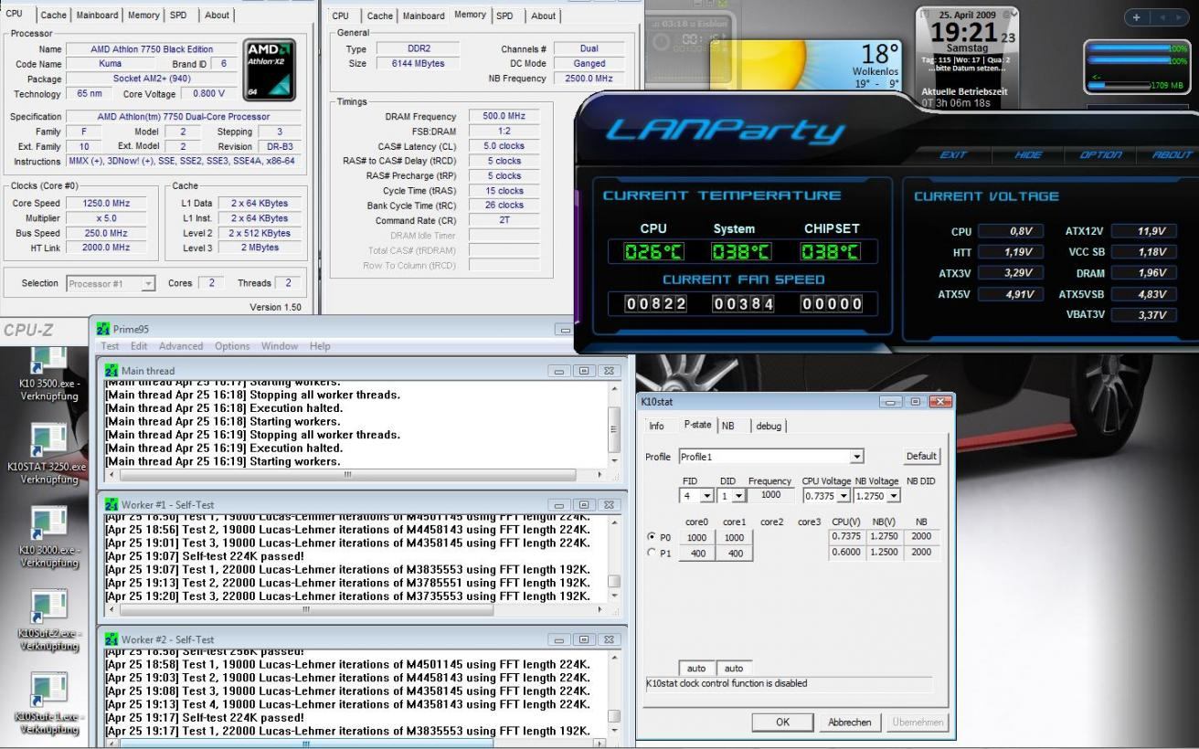The image size is (1199, 749).
Task: Click the CPU temperature reading 026°C
Action: (653, 252)
